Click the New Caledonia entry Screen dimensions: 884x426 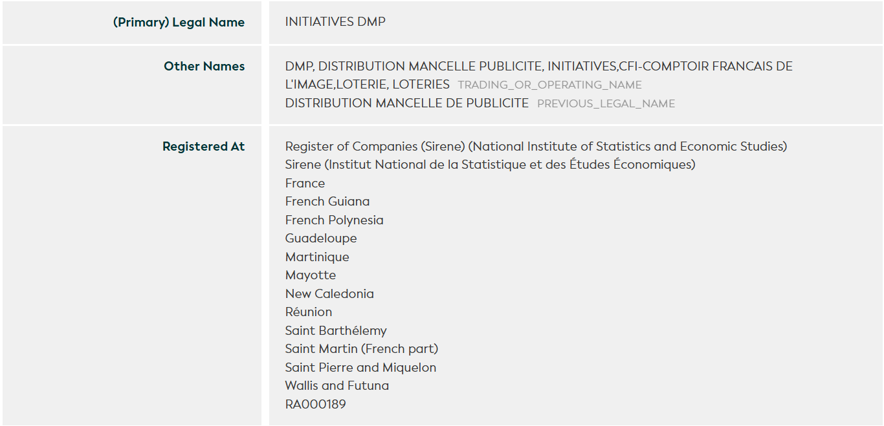[329, 293]
